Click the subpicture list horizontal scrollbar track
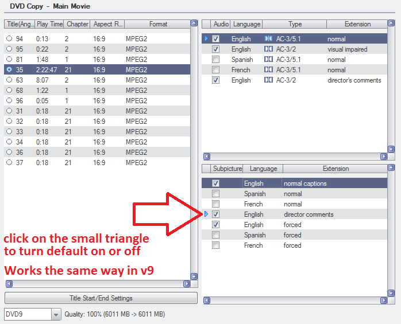401x324 pixels. (295, 300)
